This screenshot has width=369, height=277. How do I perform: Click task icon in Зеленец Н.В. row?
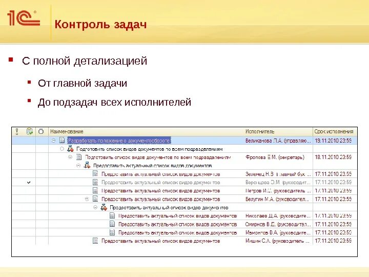coord(95,174)
